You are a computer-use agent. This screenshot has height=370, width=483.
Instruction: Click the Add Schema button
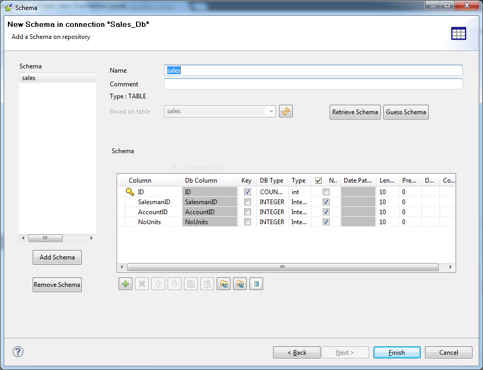pos(57,257)
